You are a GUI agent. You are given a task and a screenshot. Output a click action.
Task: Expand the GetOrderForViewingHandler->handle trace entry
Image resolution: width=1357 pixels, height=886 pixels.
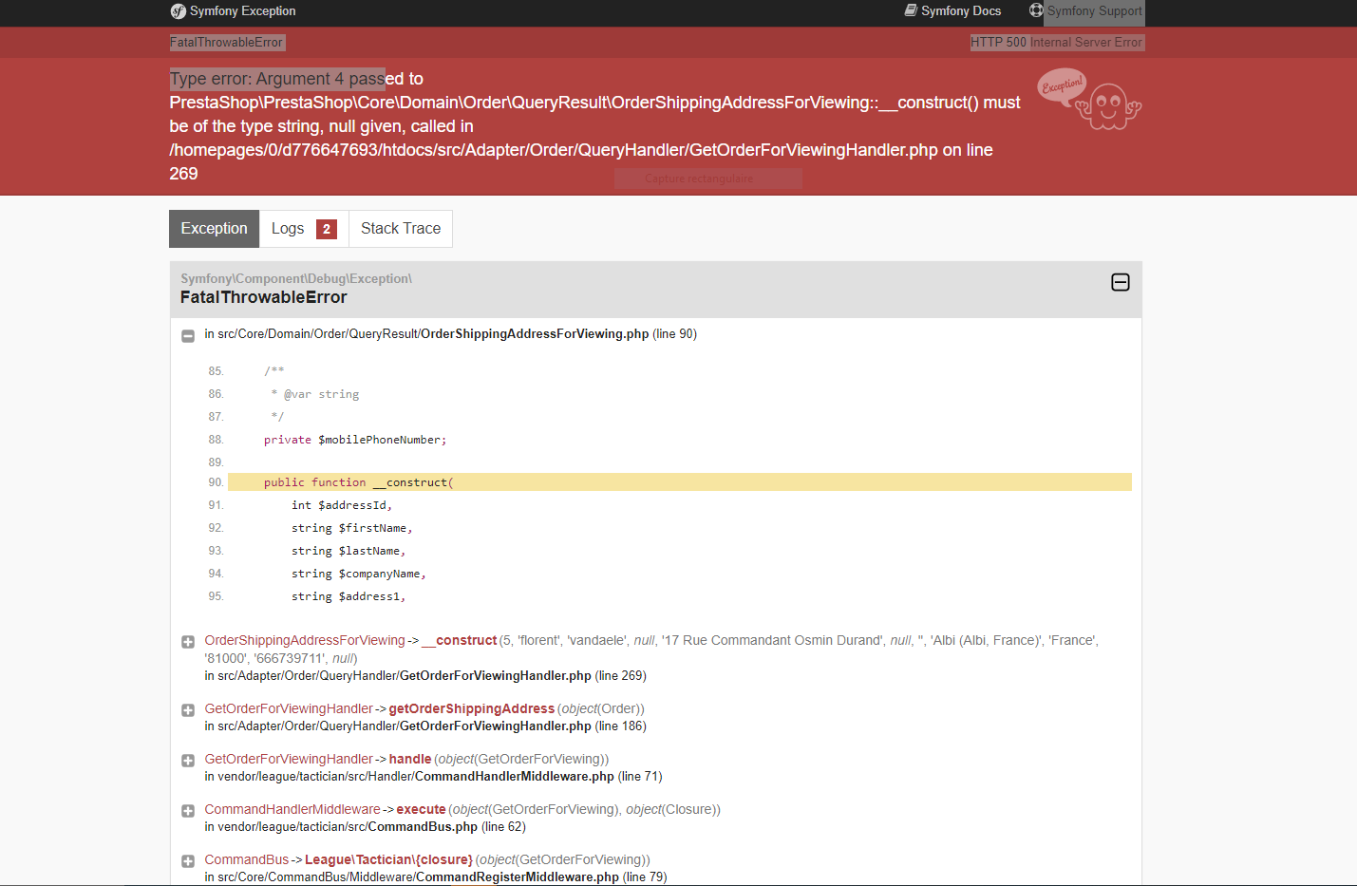pyautogui.click(x=188, y=761)
